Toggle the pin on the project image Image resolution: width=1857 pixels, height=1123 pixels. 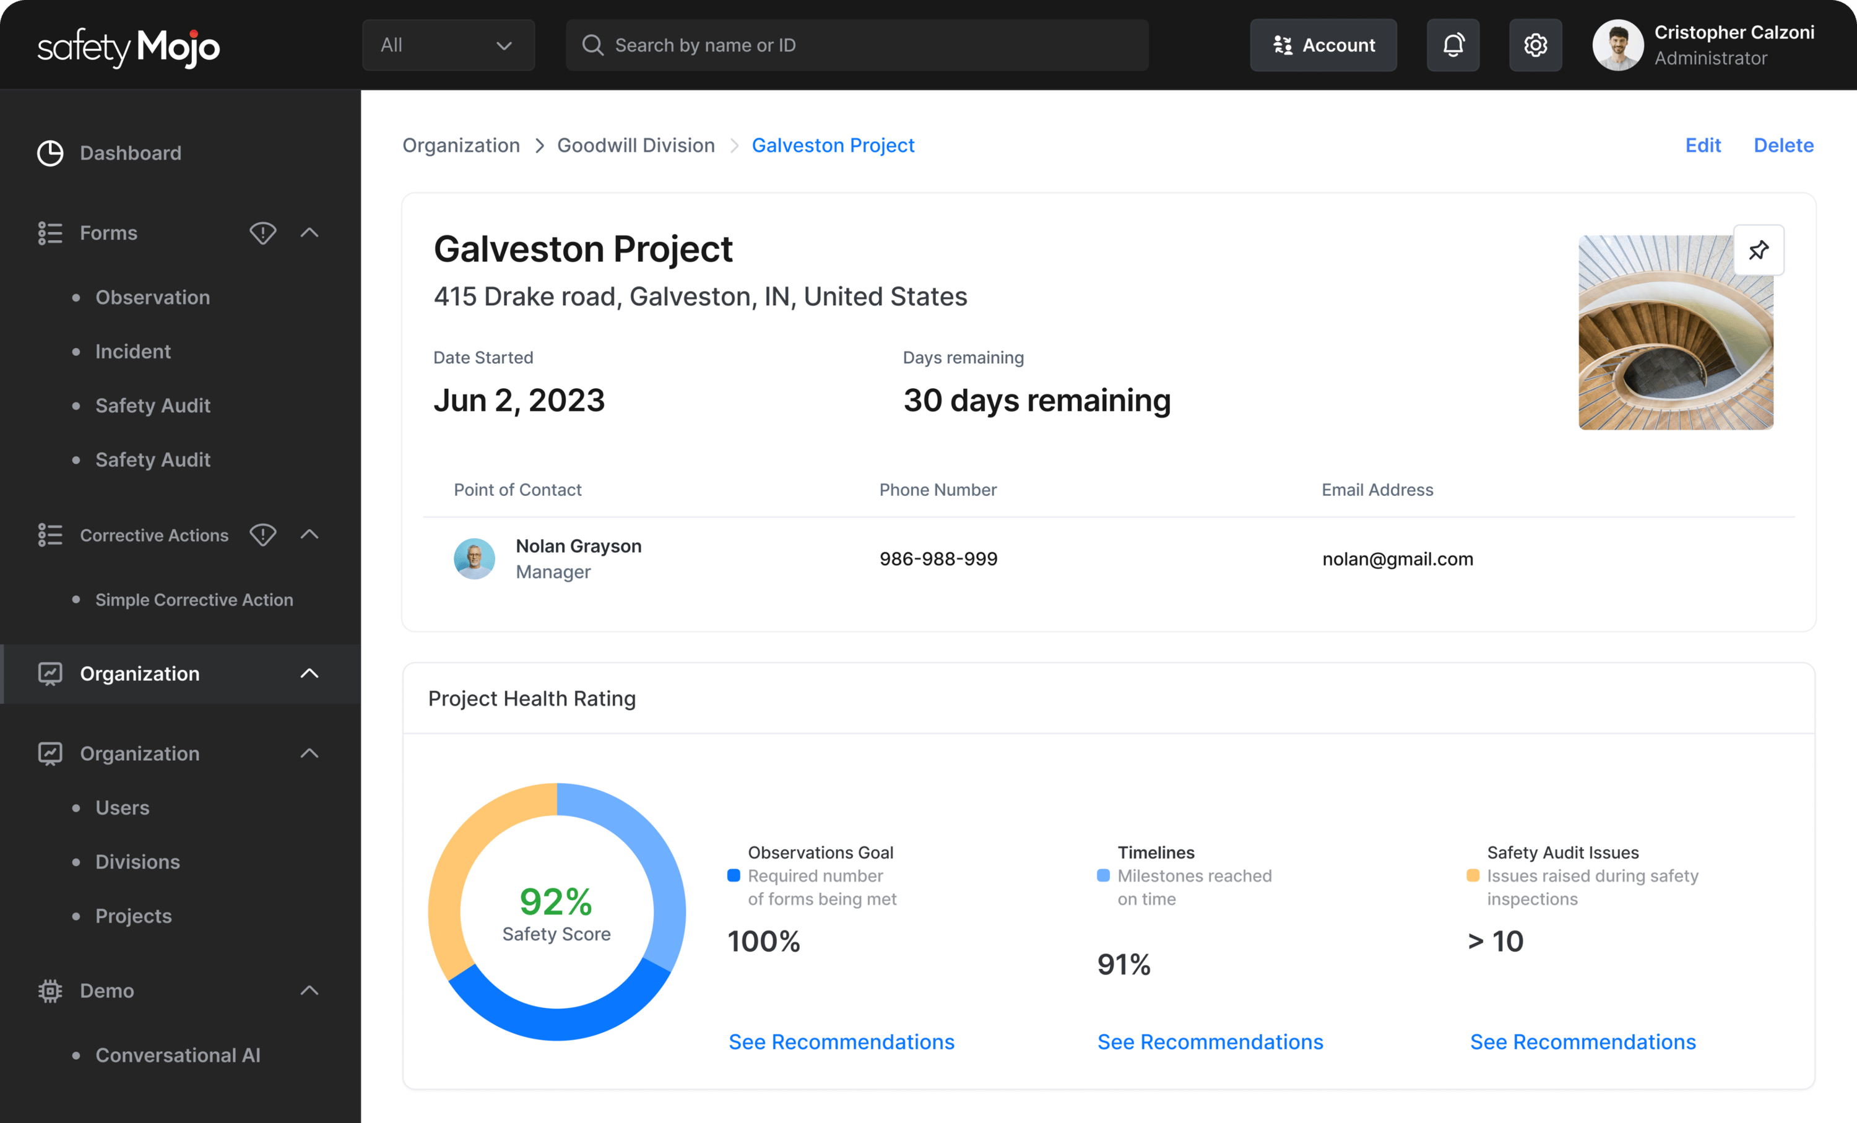1760,249
